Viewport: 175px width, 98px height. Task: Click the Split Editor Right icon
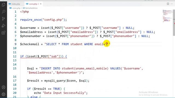[168, 4]
